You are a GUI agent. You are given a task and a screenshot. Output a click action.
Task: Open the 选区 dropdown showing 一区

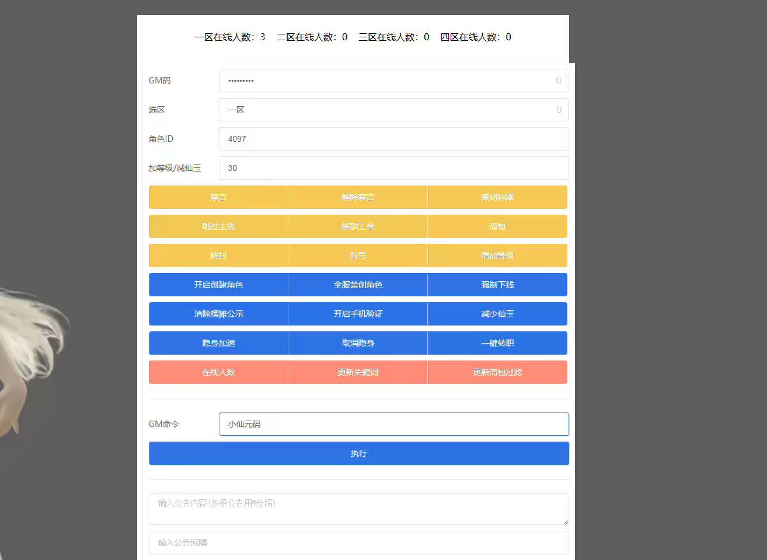point(393,110)
